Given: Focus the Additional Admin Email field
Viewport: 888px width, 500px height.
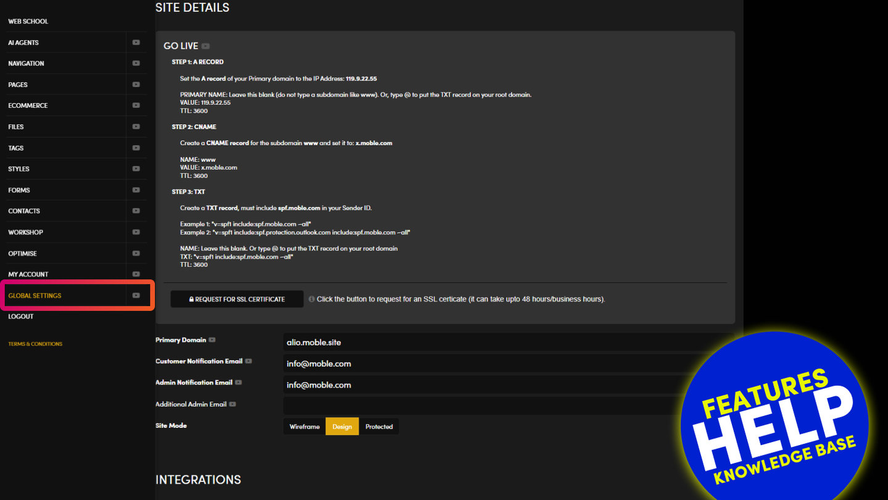Looking at the screenshot, I should click(x=481, y=406).
